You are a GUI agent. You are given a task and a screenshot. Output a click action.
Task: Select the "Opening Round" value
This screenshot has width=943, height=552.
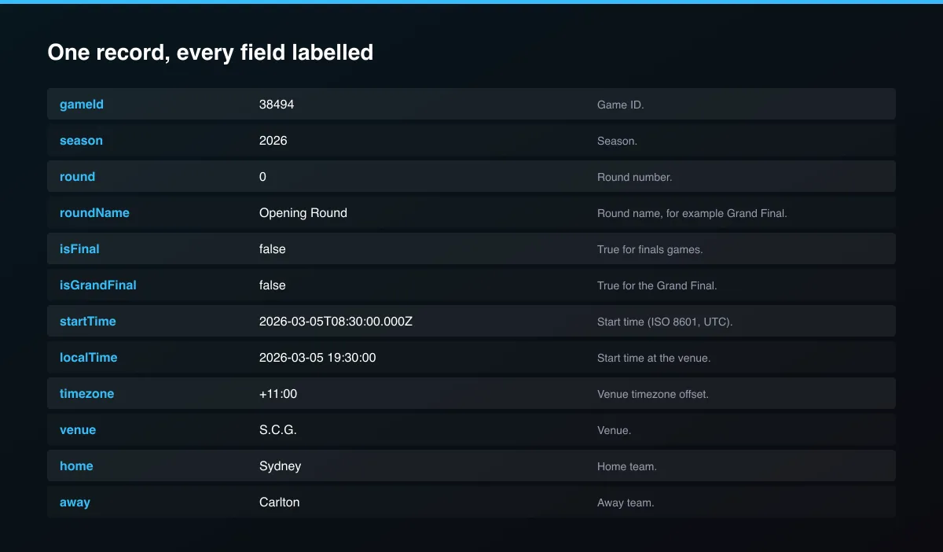pyautogui.click(x=303, y=213)
